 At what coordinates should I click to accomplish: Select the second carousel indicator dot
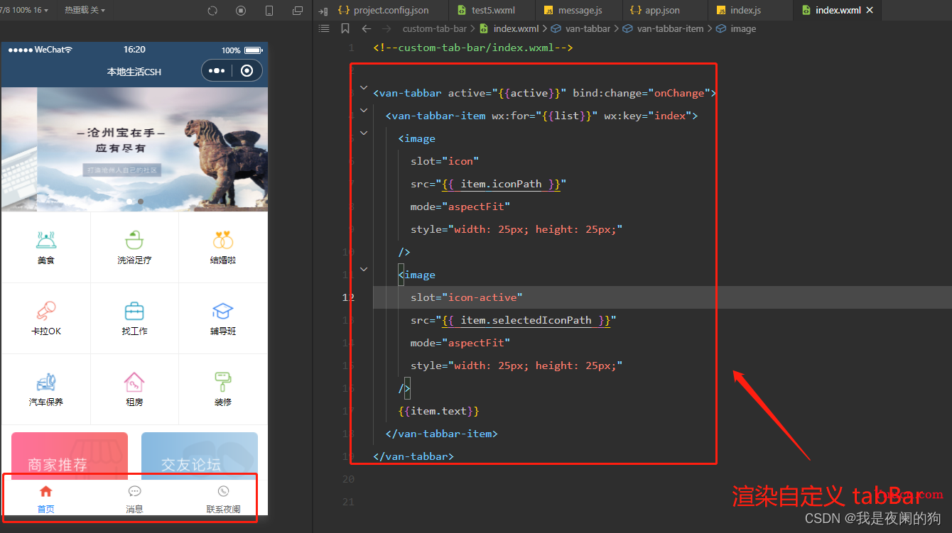pos(141,202)
